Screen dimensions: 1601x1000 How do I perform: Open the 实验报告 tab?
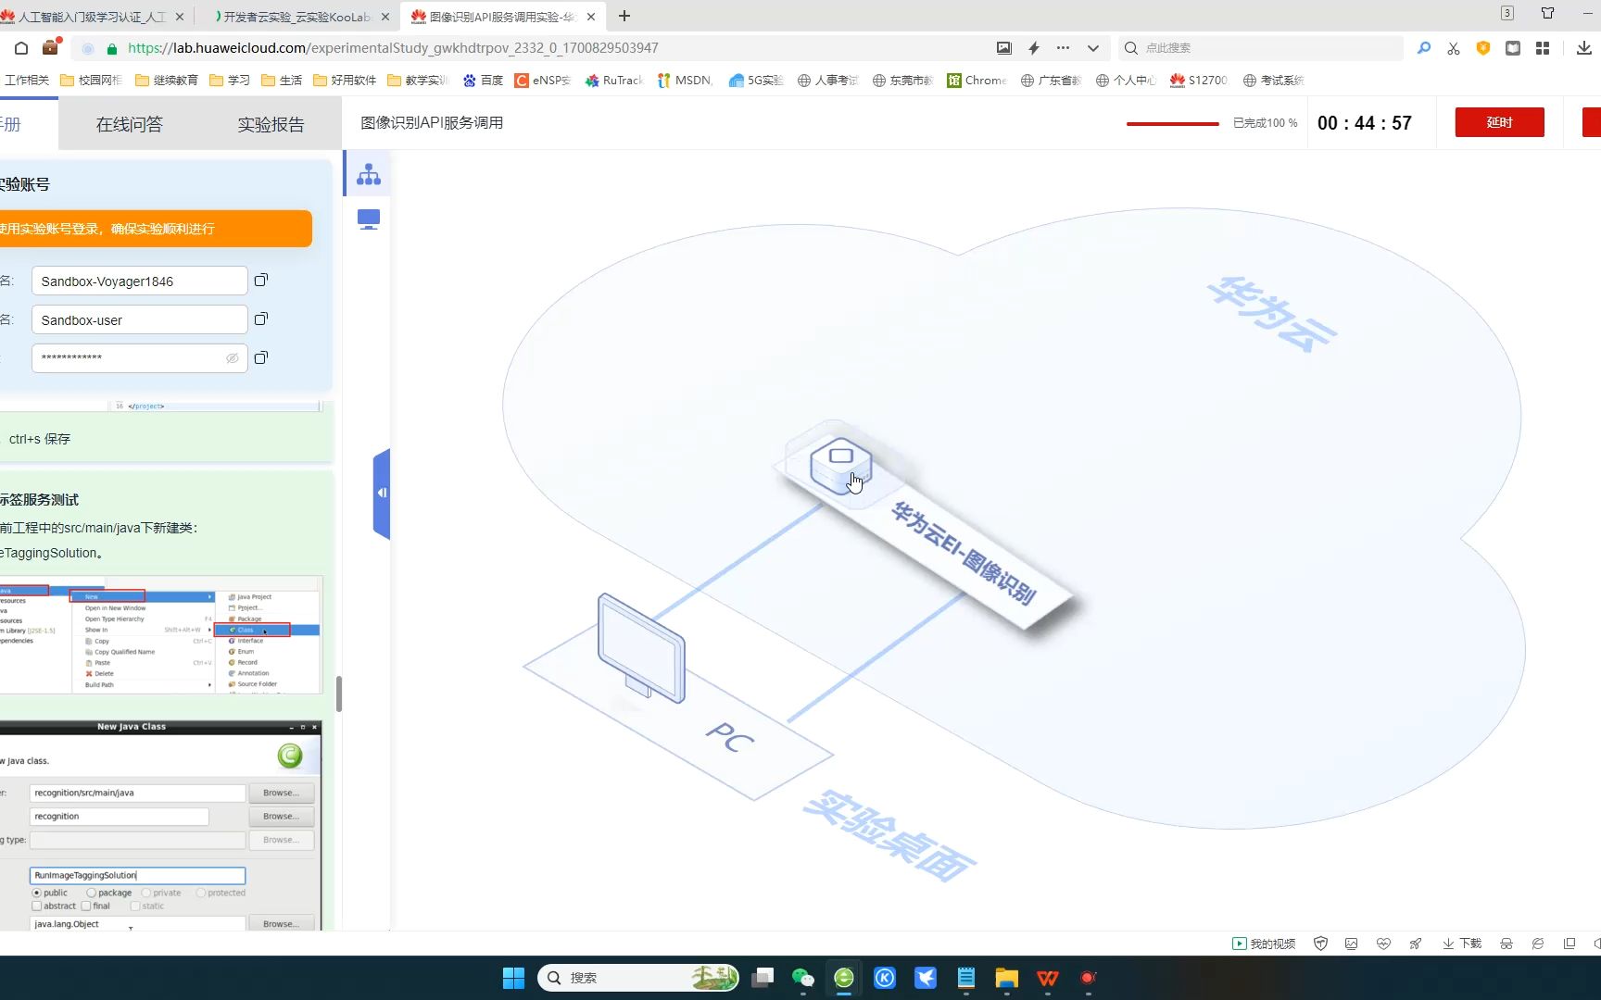pos(271,124)
